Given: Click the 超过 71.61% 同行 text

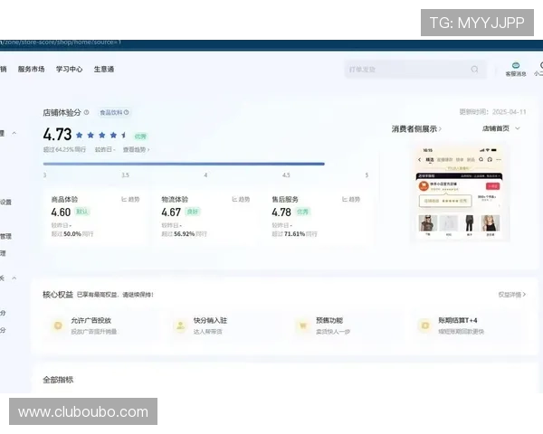Looking at the screenshot, I should click(x=294, y=234).
